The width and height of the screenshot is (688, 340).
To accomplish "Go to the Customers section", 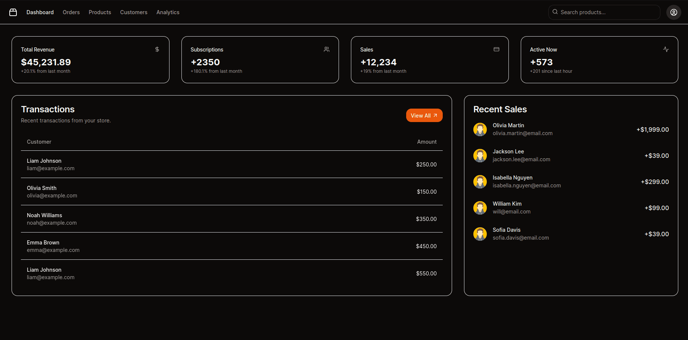I will click(x=134, y=12).
